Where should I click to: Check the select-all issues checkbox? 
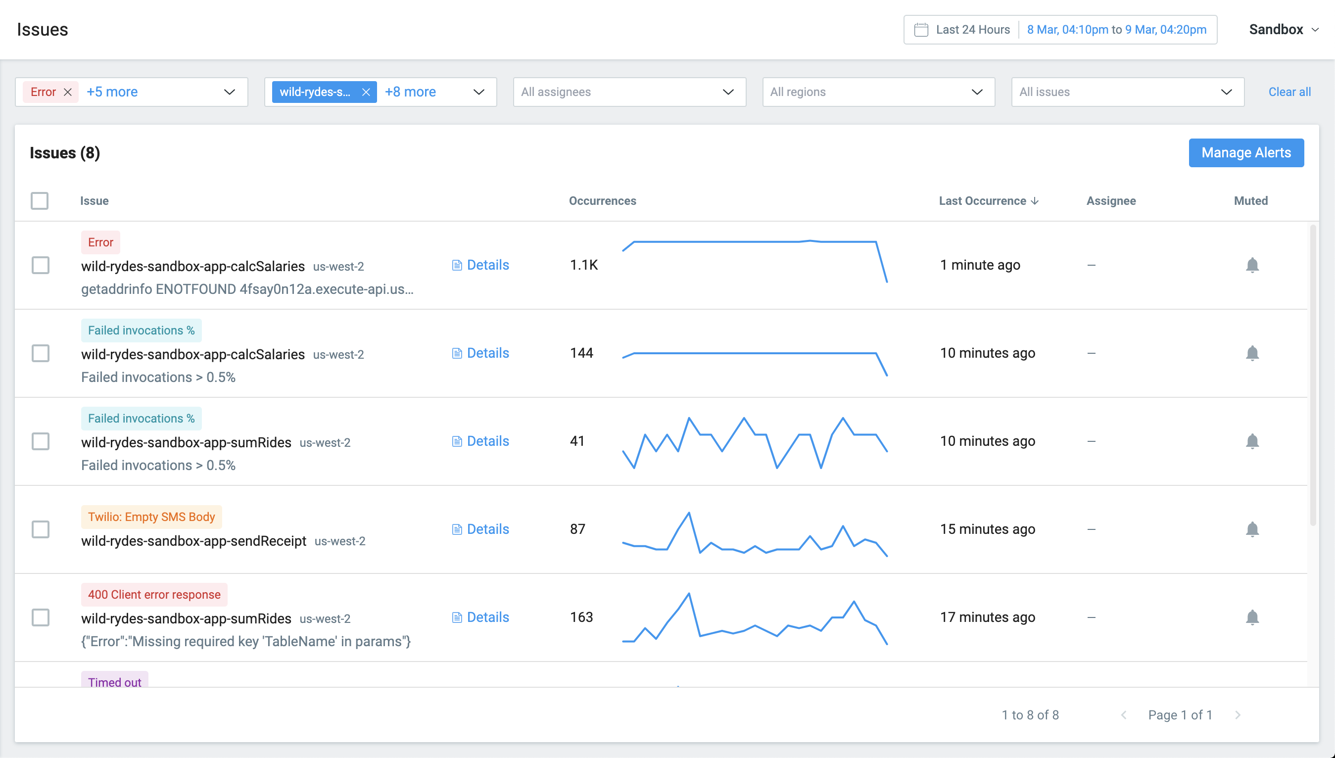40,201
